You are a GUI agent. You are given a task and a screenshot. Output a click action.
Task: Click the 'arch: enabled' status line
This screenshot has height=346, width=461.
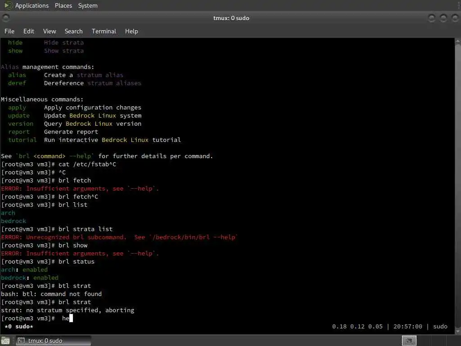click(24, 269)
